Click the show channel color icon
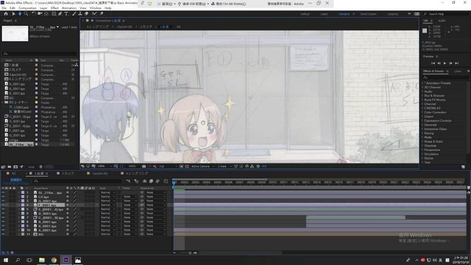Viewport: 471px width, 265px height. click(155, 166)
